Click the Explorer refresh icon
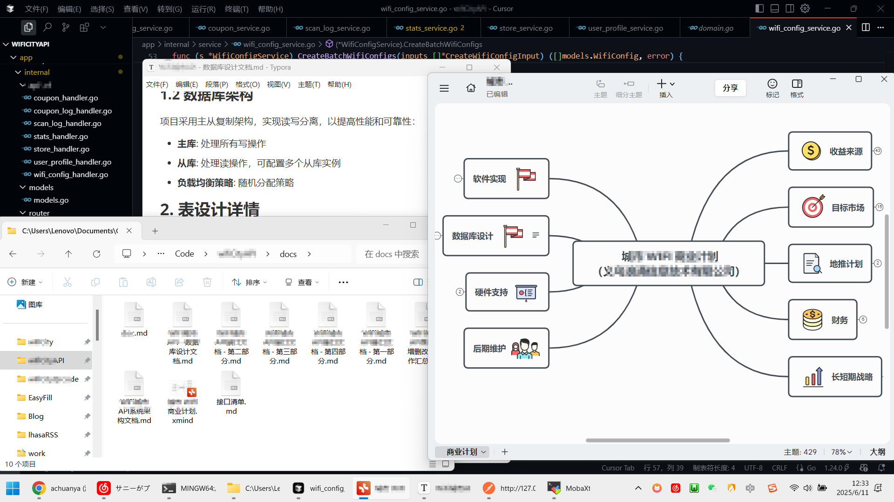This screenshot has height=502, width=894. [x=96, y=254]
